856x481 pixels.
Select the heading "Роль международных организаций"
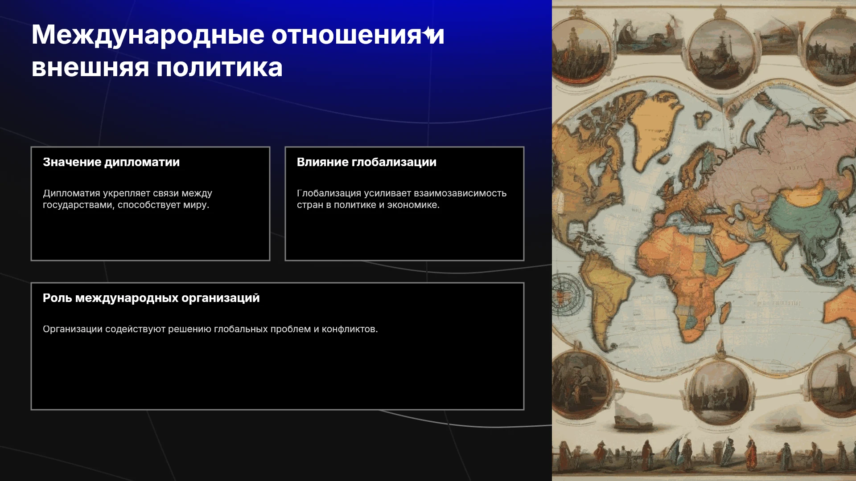tap(151, 298)
